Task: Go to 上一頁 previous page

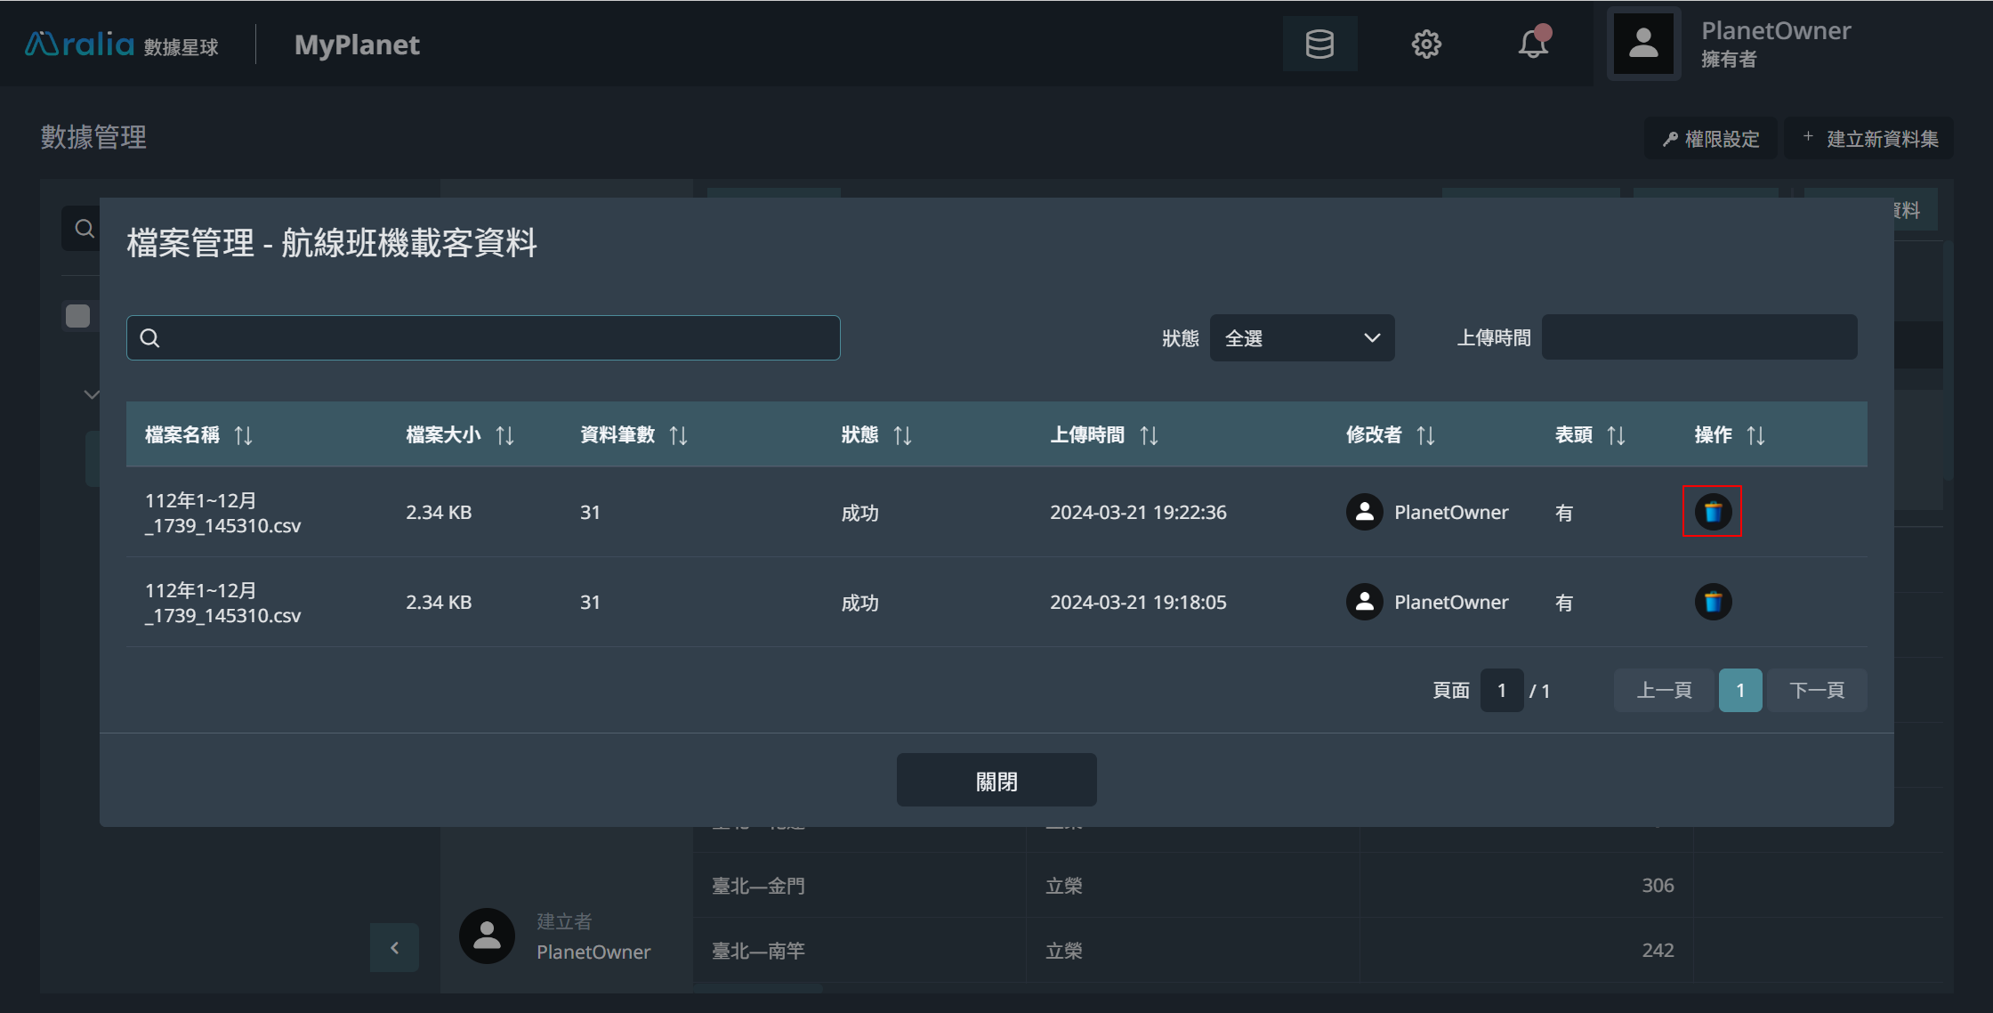Action: pyautogui.click(x=1664, y=691)
